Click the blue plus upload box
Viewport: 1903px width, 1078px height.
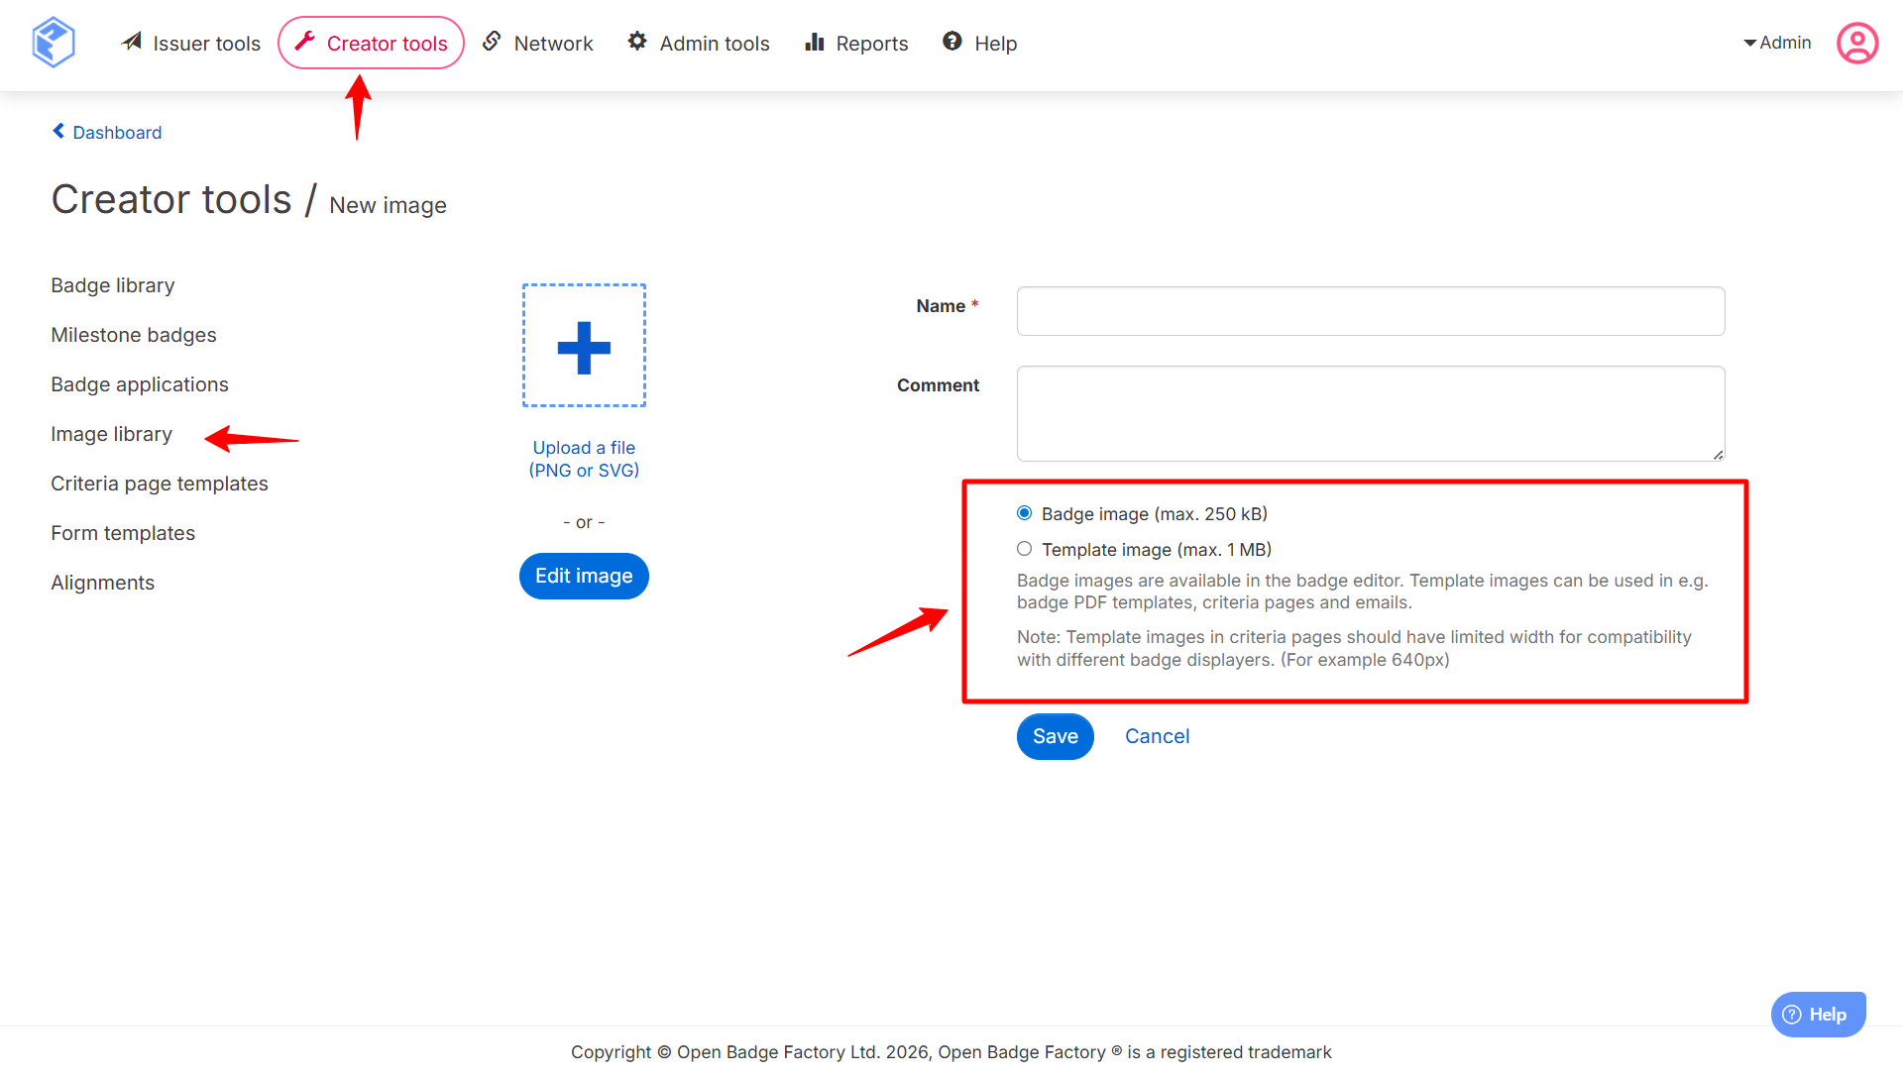pos(584,346)
